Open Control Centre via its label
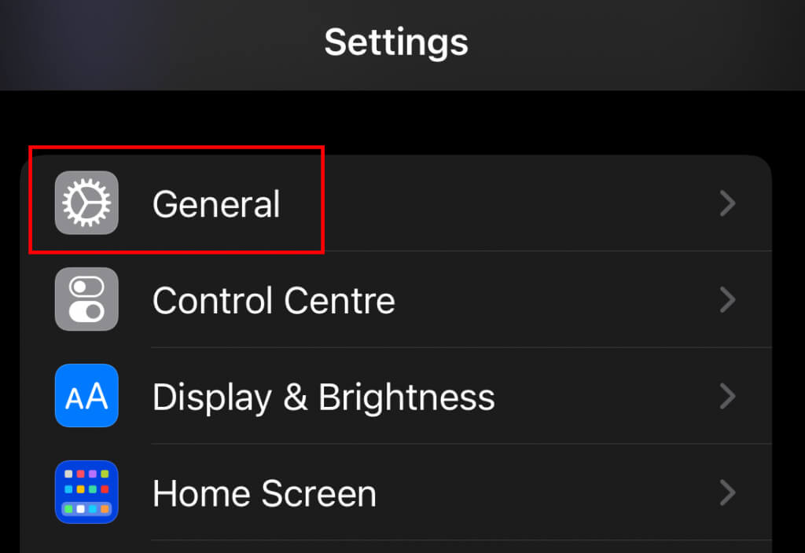805x553 pixels. [274, 300]
